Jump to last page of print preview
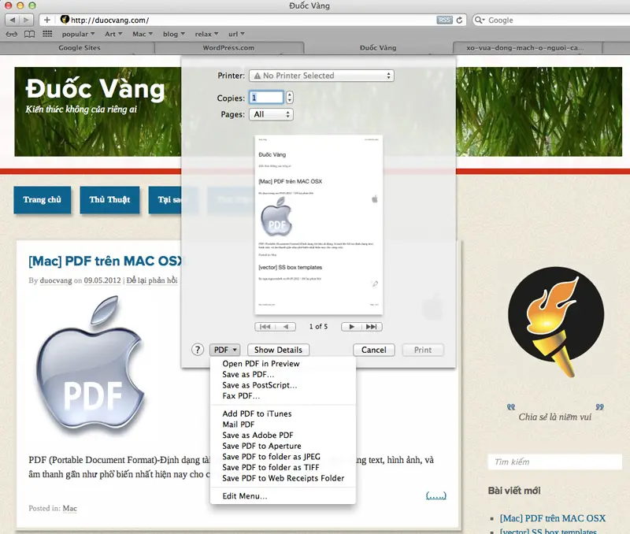The width and height of the screenshot is (630, 534). (372, 326)
